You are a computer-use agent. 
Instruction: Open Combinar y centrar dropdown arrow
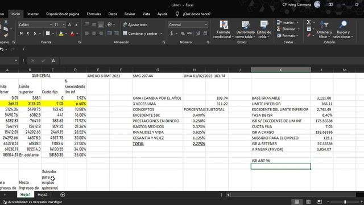point(162,34)
